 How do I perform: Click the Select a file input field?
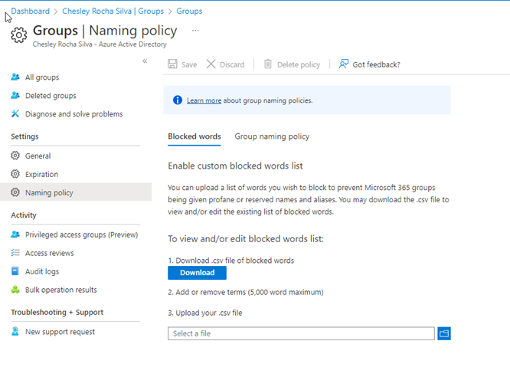[x=300, y=333]
